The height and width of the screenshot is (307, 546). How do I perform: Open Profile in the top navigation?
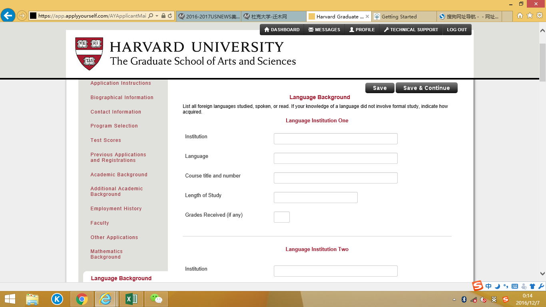362,30
